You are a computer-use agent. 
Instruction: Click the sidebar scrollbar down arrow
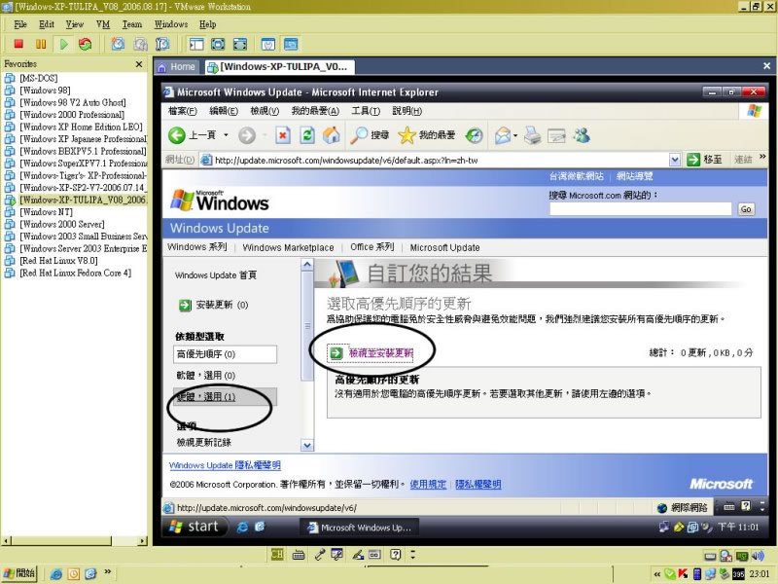click(307, 446)
